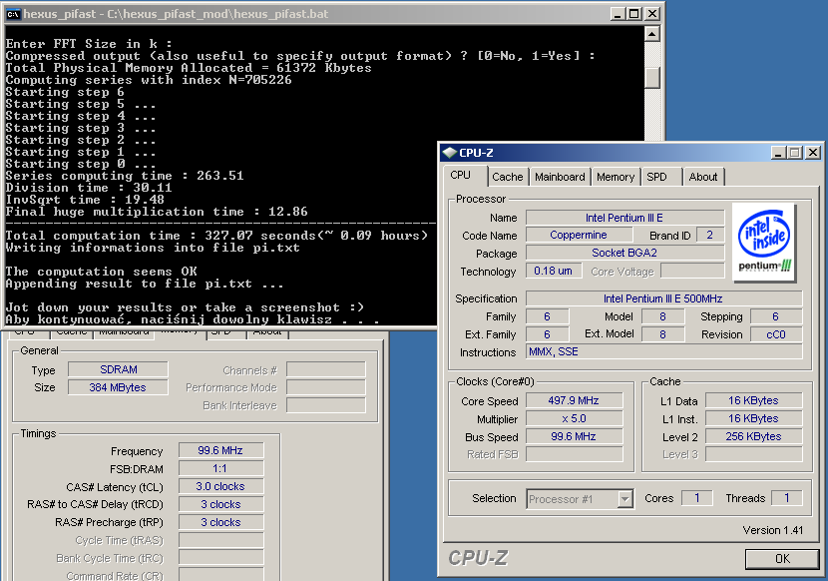
Task: Click the L1 Inst. '16 KBytes' value
Action: point(753,418)
